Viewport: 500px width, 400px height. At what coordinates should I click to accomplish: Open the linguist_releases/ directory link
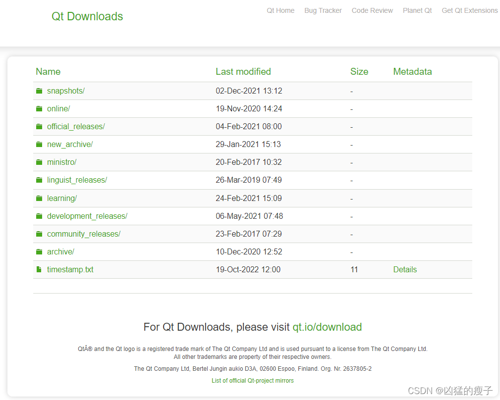coord(77,180)
